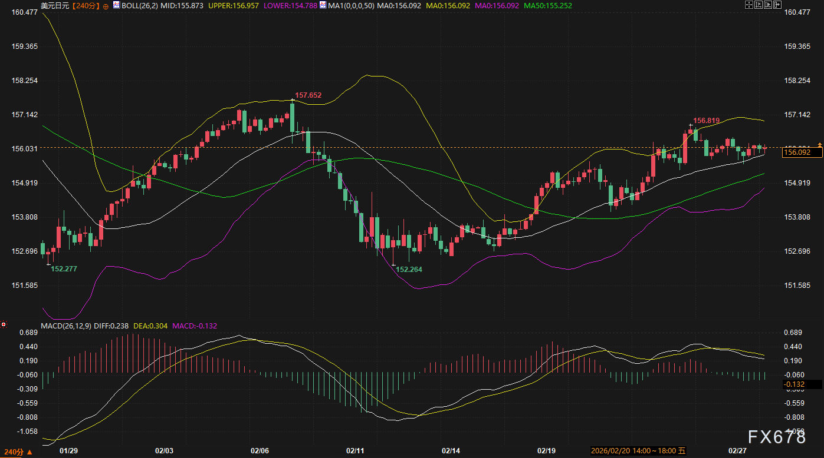Click the 152.264 low price marker
The image size is (824, 458).
pos(410,269)
